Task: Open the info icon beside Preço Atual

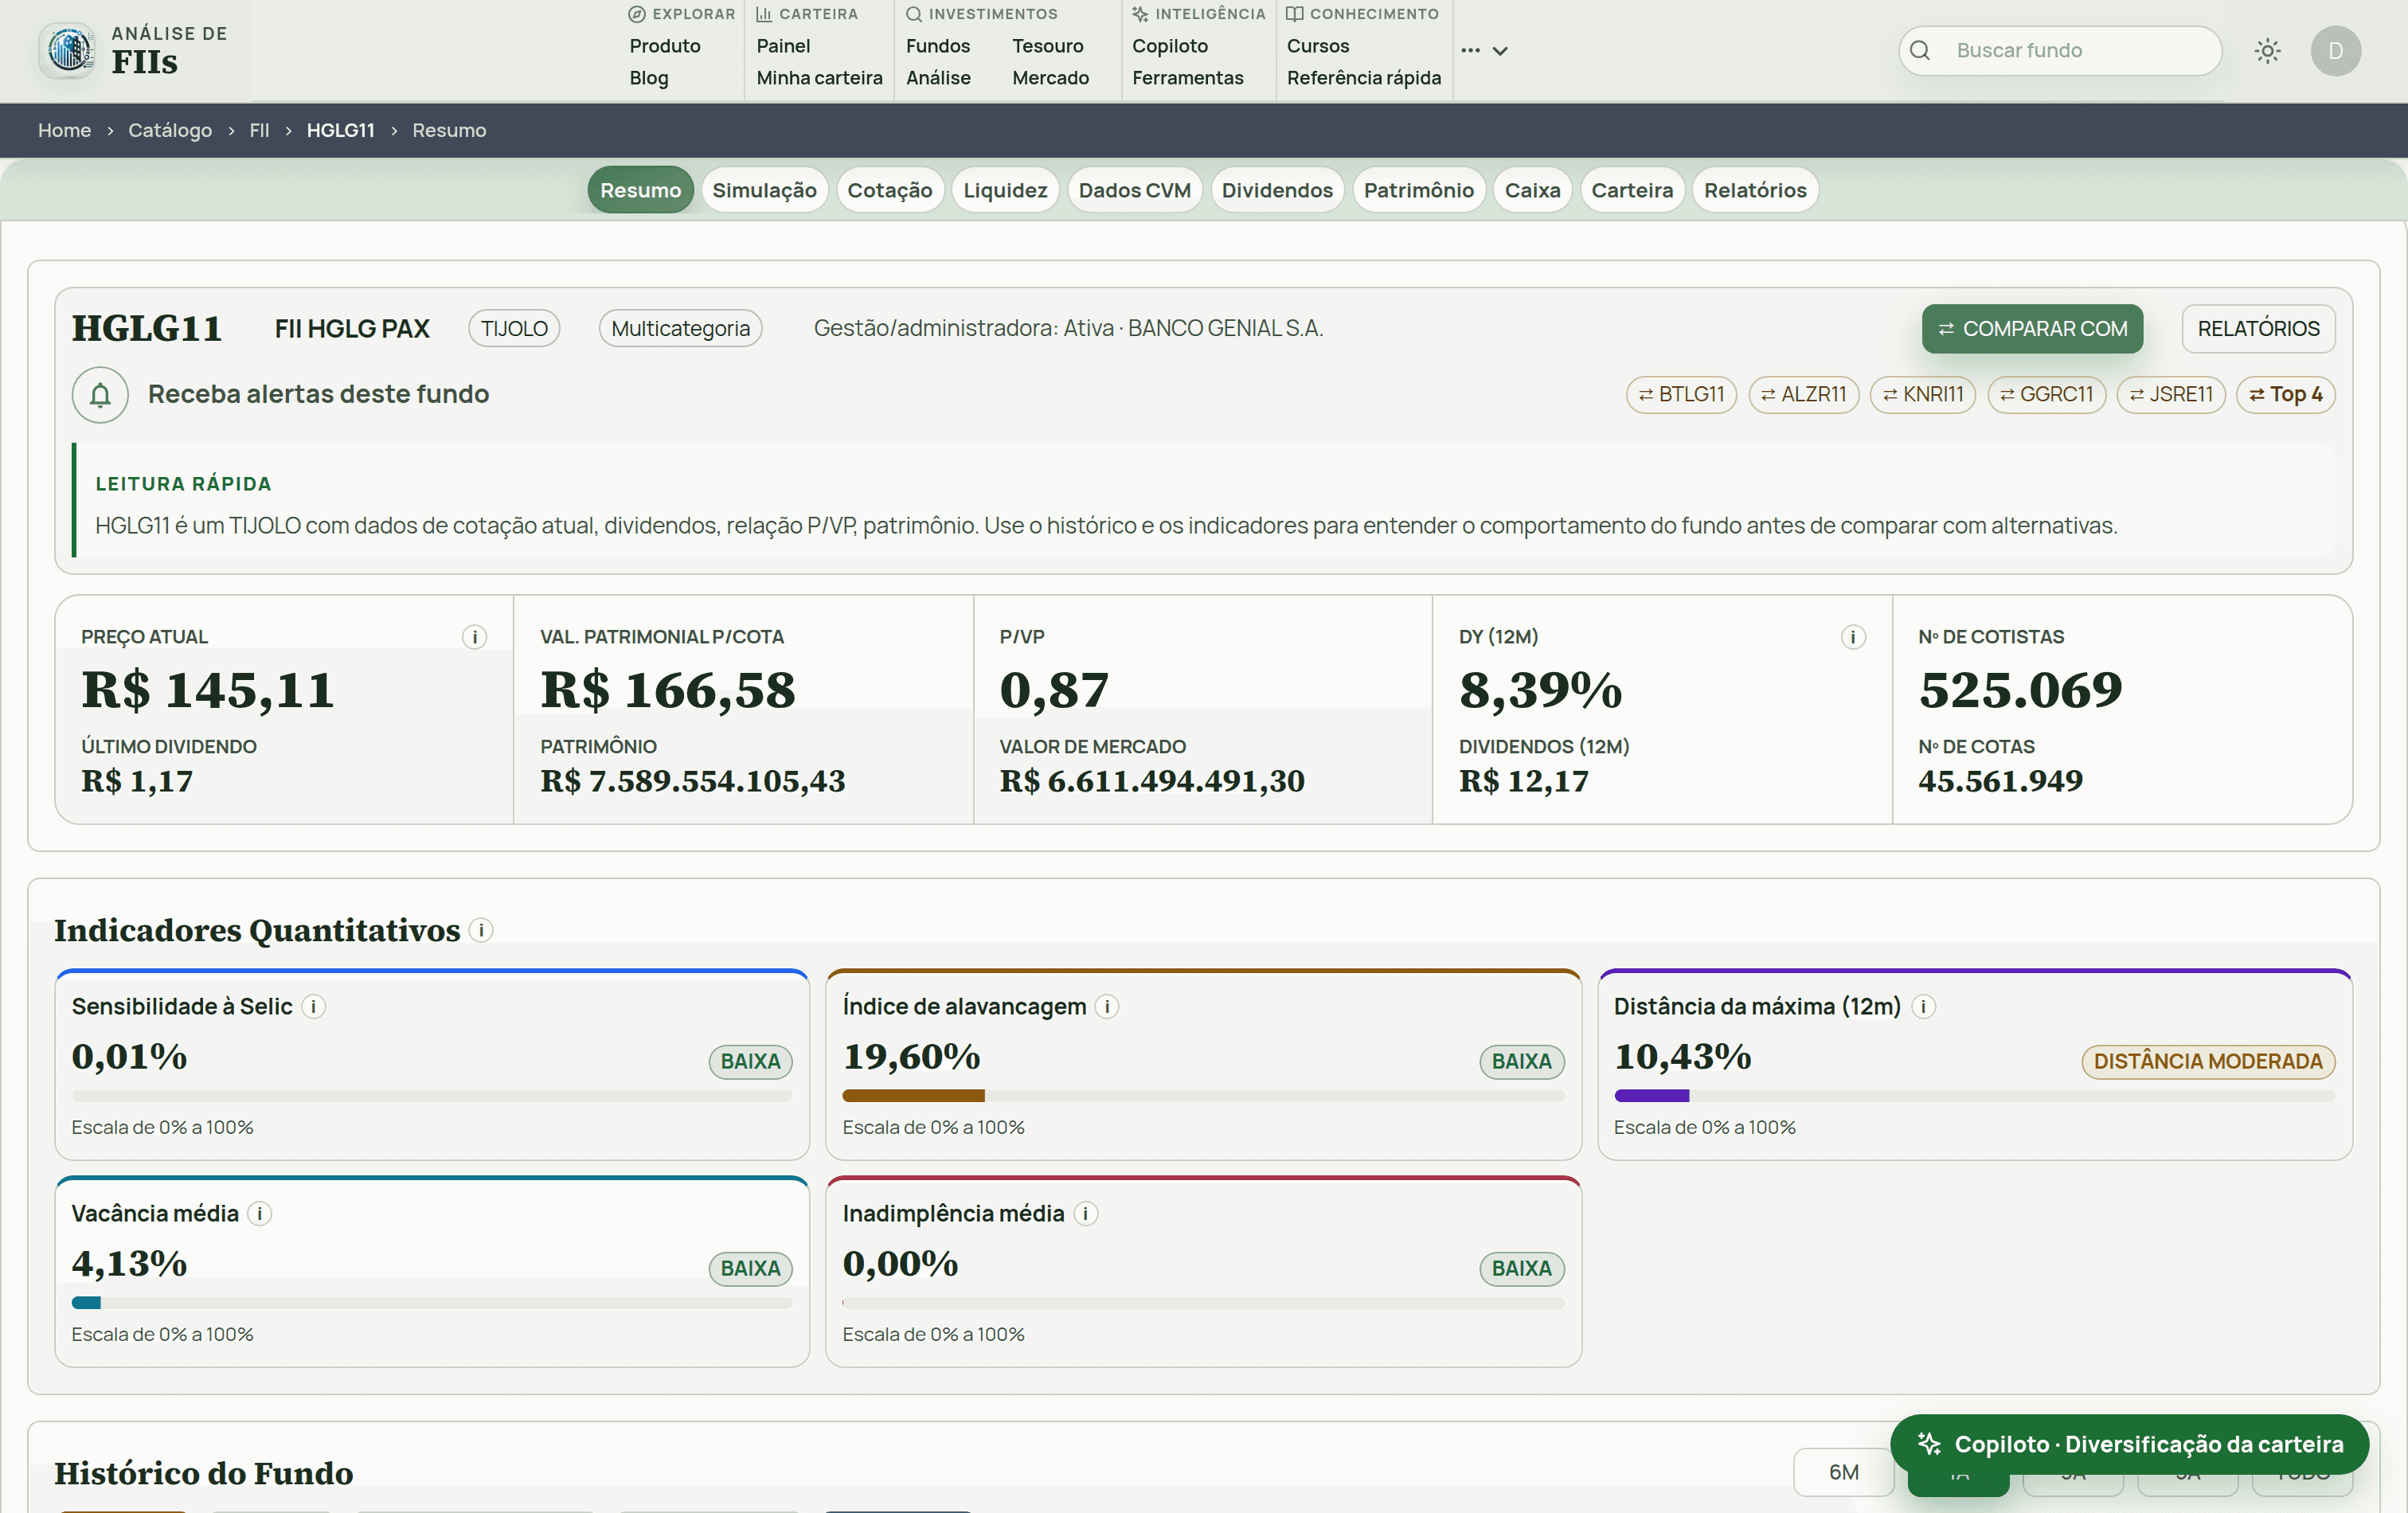Action: [474, 637]
